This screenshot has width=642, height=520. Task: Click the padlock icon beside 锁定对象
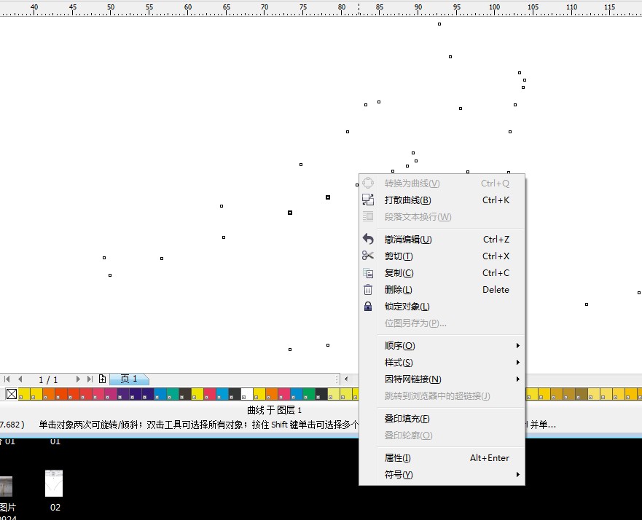point(368,306)
